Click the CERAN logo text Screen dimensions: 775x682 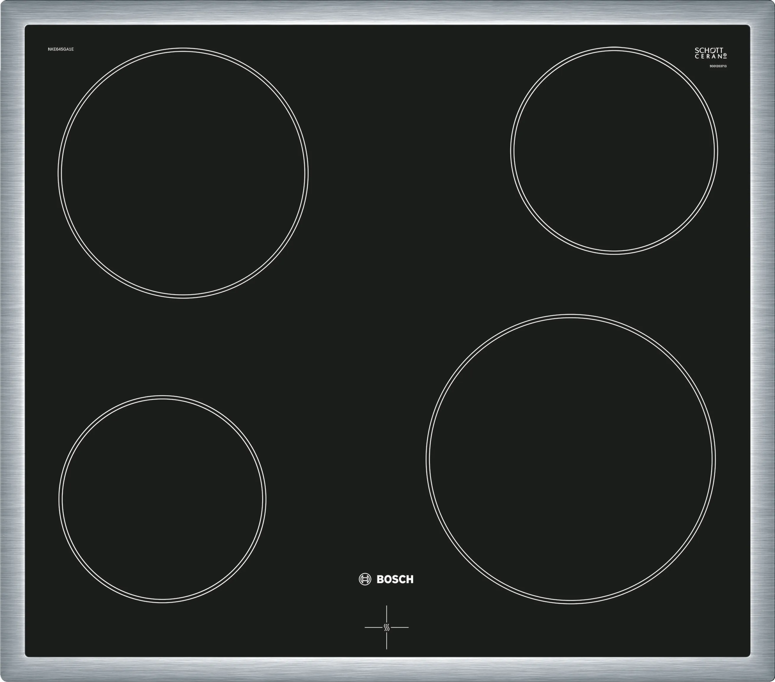tap(708, 56)
